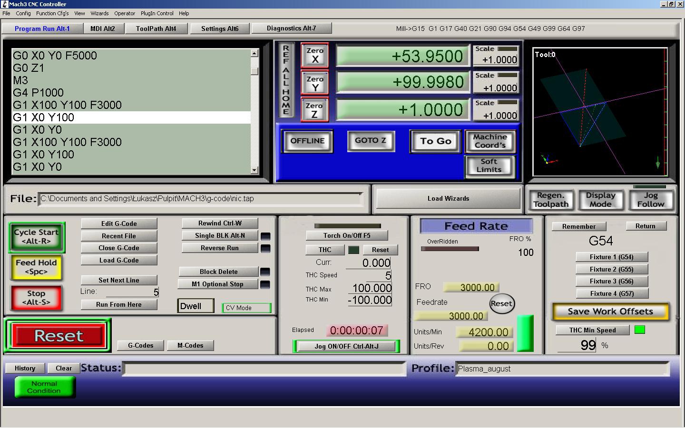
Task: Click Load Wizards button
Action: click(448, 198)
